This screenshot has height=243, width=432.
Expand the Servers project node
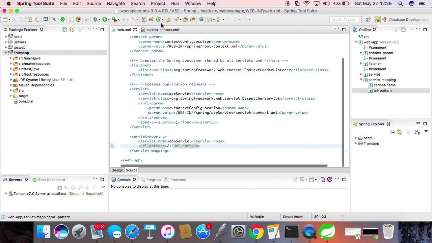coord(6,42)
